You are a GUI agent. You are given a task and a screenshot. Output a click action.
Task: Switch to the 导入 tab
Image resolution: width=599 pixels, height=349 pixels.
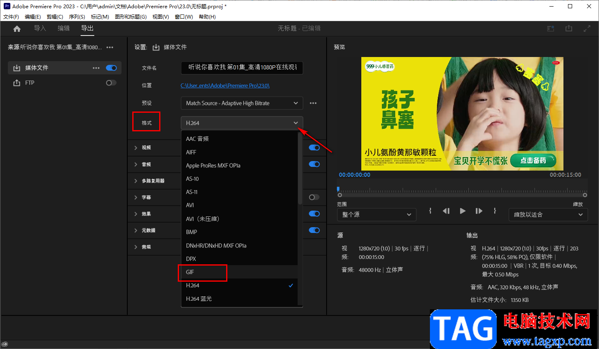[40, 28]
